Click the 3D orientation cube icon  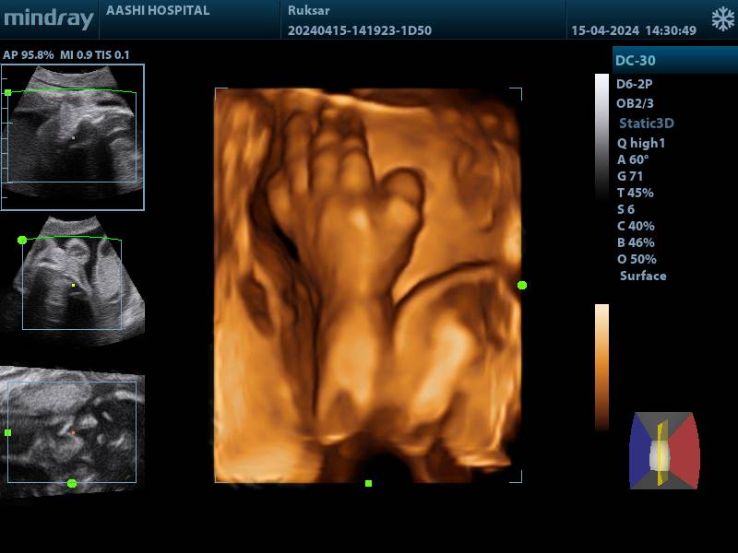(664, 451)
